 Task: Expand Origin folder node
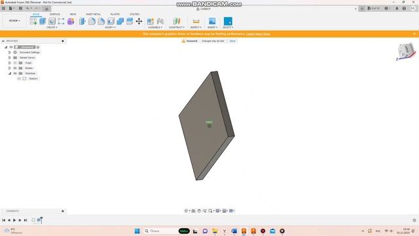coord(10,63)
